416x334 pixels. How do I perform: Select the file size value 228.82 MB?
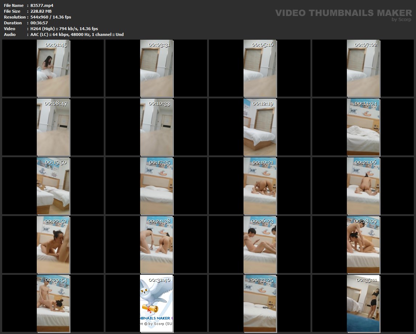41,11
